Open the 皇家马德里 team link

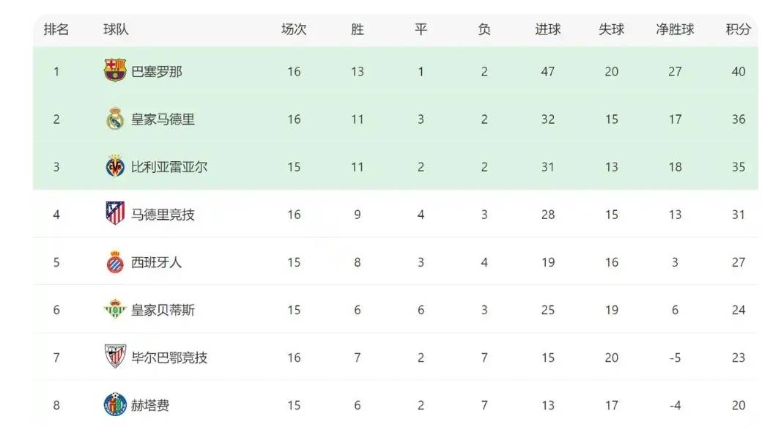163,119
